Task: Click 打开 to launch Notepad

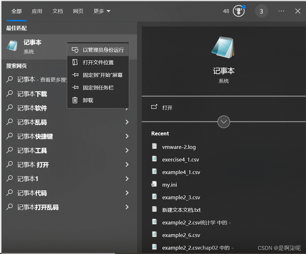Action: (x=167, y=108)
